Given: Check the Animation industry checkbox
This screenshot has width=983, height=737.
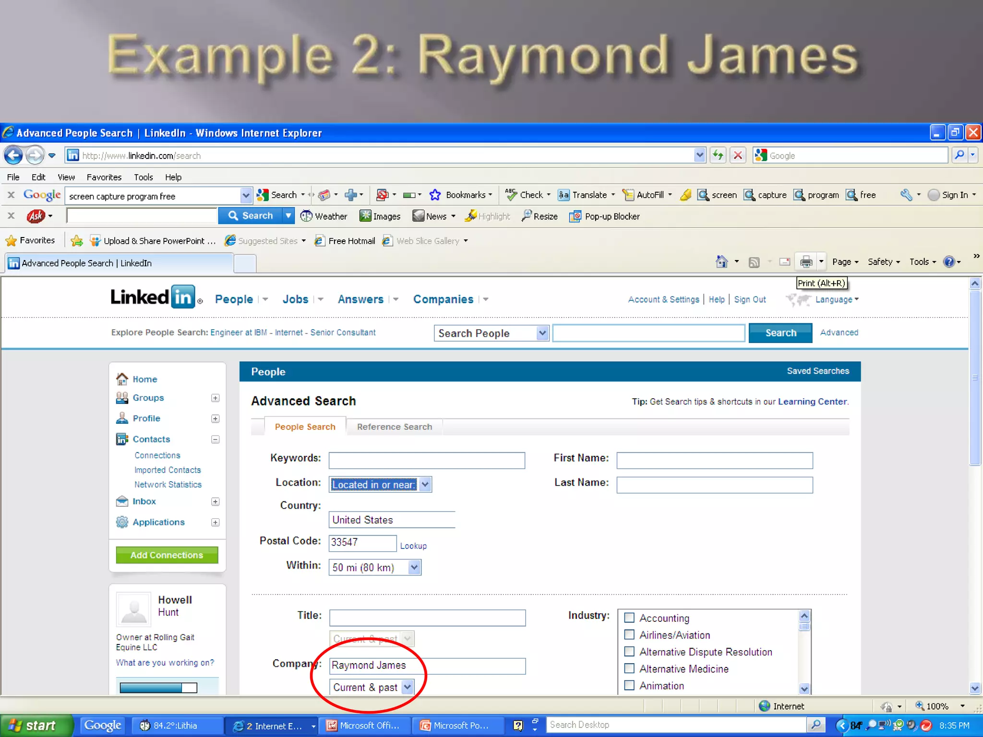Looking at the screenshot, I should coord(629,685).
